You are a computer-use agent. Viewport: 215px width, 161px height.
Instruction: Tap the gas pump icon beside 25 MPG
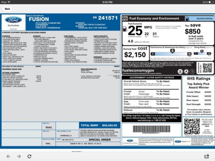[x=125, y=29]
